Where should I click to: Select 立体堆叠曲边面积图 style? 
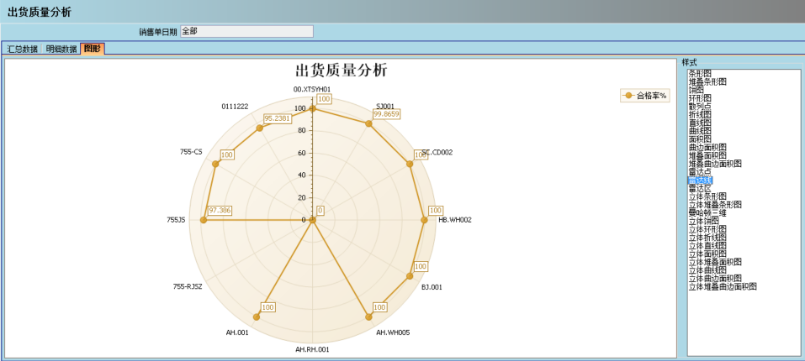point(723,286)
